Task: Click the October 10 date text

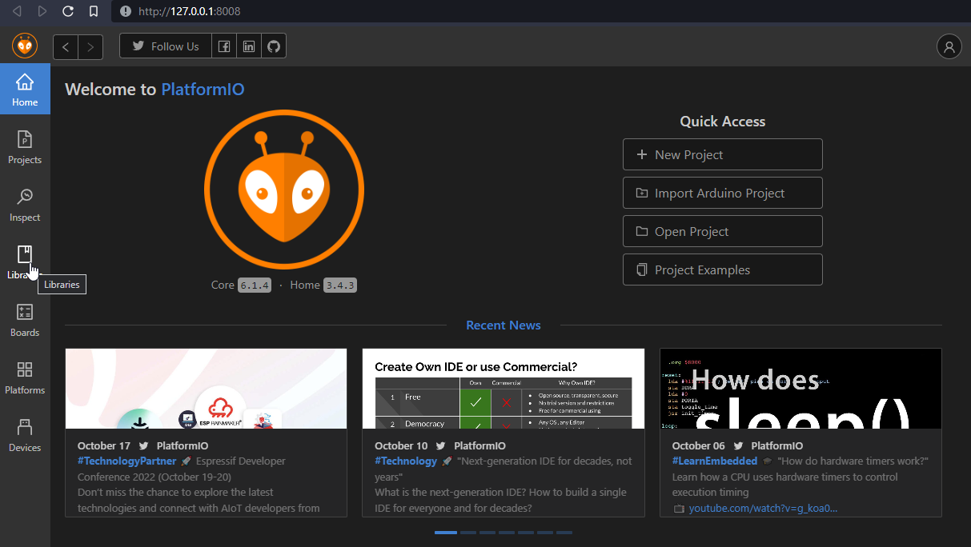Action: coord(401,445)
